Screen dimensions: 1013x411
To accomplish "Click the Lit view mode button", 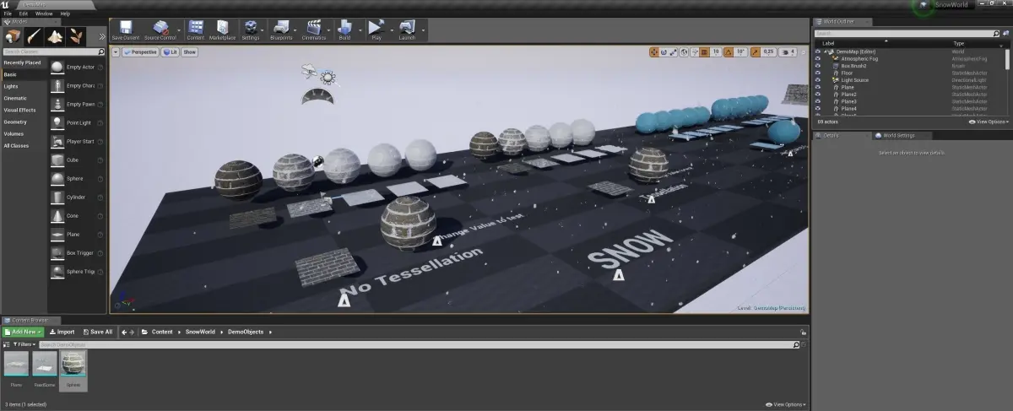I will tap(170, 52).
